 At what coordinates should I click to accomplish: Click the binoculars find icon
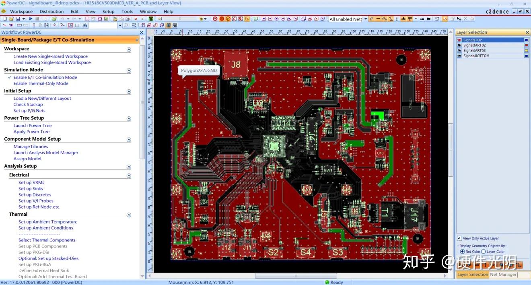(x=85, y=25)
